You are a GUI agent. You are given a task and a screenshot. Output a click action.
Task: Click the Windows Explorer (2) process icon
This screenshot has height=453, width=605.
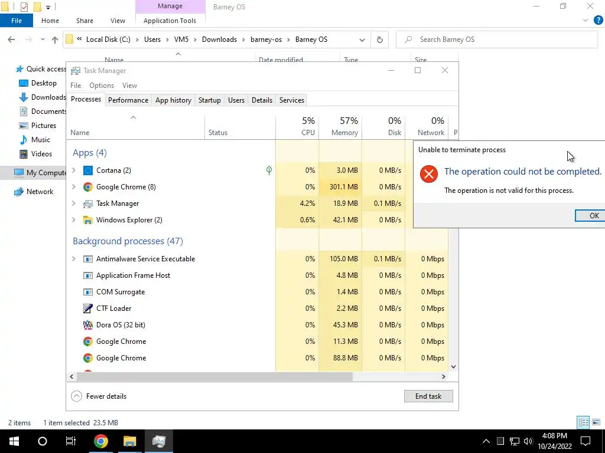(x=88, y=220)
